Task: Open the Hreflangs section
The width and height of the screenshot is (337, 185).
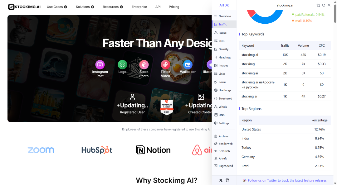Action: [224, 90]
